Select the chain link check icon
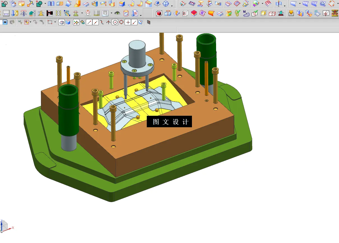The height and width of the screenshot is (243, 339). pos(237,13)
